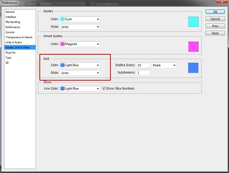Viewport: 229px width, 173px height.
Task: Click the large cyan Guides color swatch
Action: tap(194, 22)
